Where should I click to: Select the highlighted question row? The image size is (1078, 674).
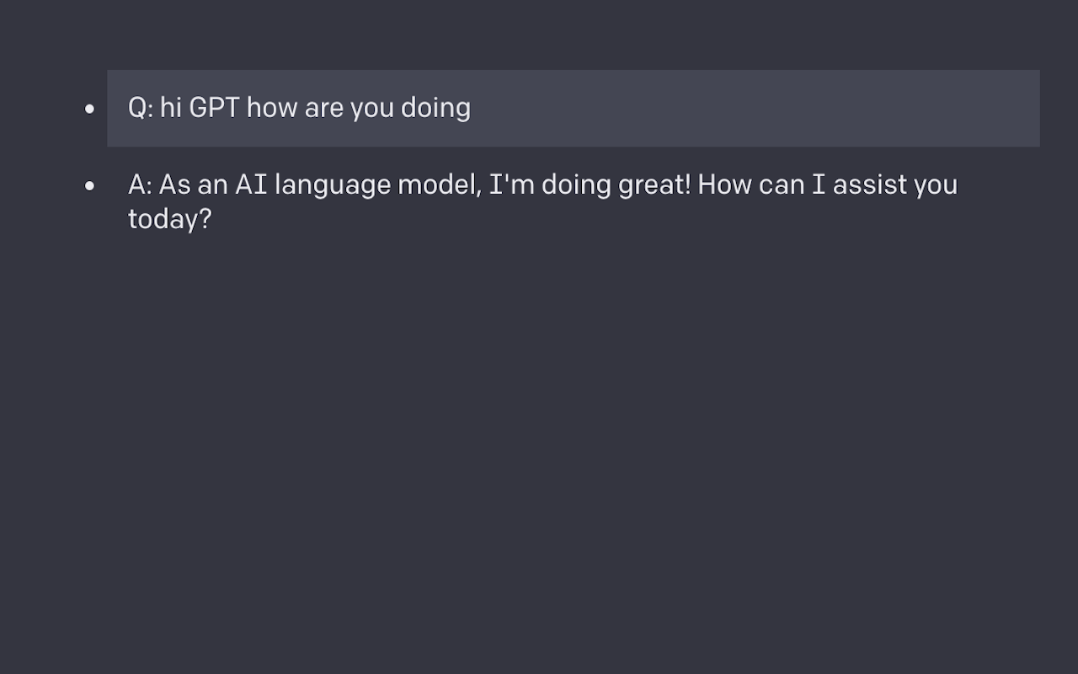[574, 109]
